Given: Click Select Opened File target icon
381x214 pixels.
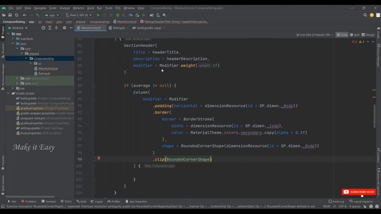Looking at the screenshot, I should (43, 28).
